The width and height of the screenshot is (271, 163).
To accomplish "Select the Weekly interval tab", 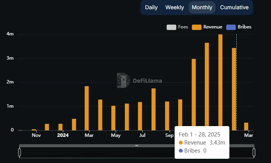I will [175, 7].
